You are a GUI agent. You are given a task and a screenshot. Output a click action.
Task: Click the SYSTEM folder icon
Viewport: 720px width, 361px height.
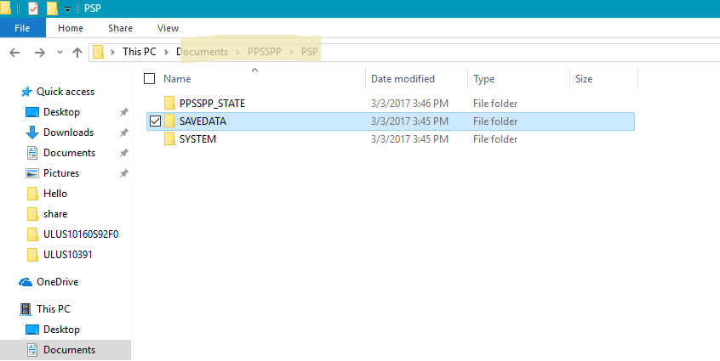tap(169, 139)
